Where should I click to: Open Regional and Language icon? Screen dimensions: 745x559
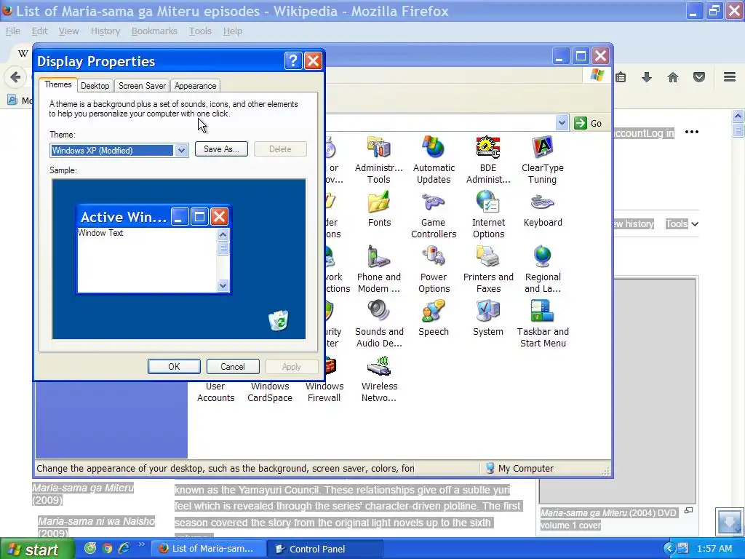click(x=543, y=269)
